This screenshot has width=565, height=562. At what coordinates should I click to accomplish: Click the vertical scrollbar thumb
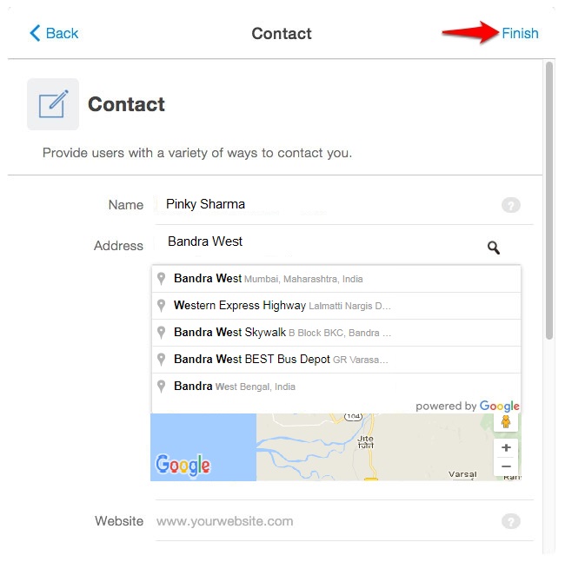[x=548, y=201]
